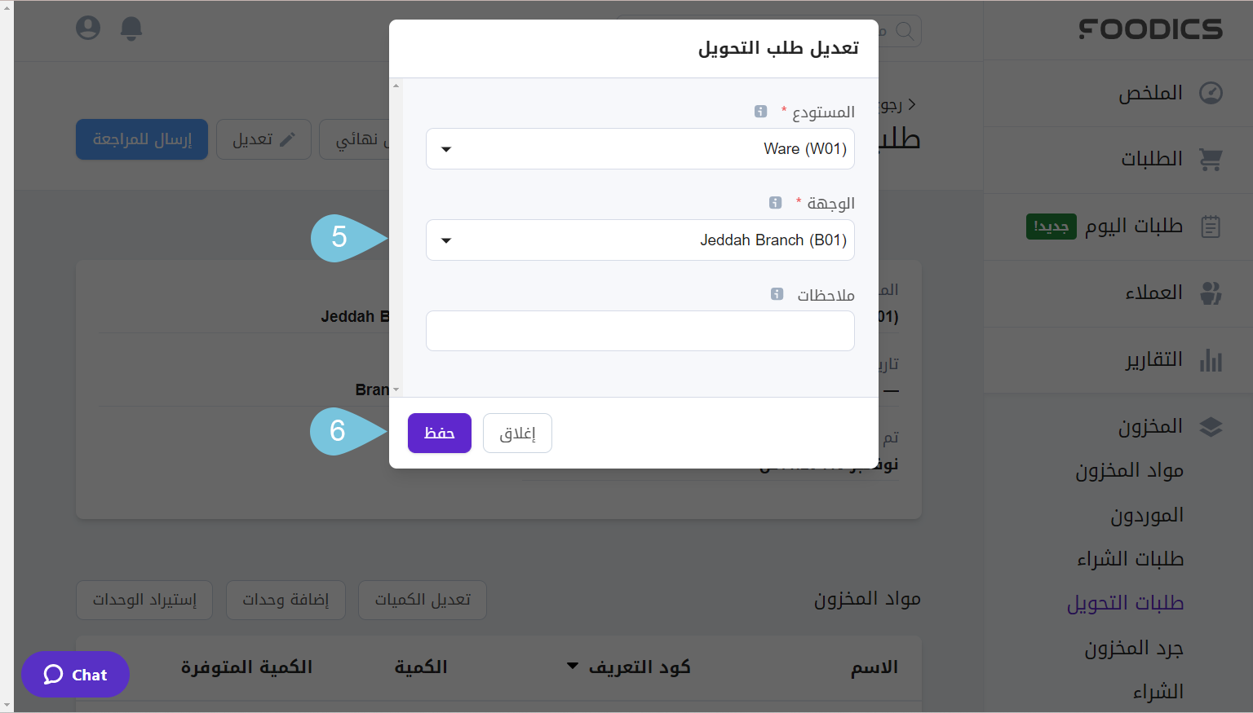Click the dialog scrollbar up arrow

tap(396, 85)
